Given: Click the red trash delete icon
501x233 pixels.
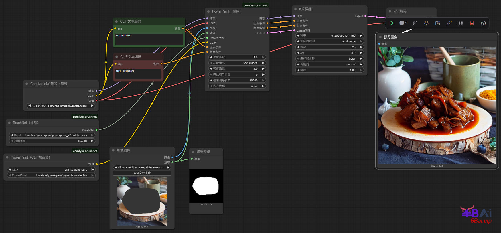Looking at the screenshot, I should [472, 23].
